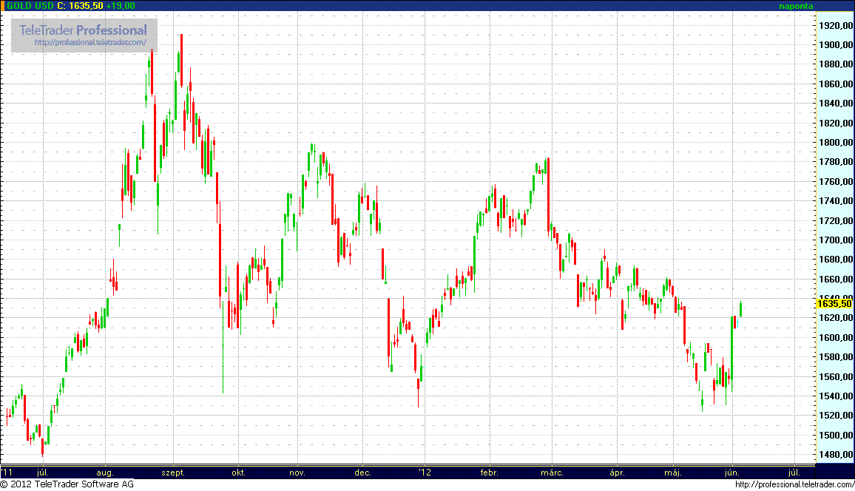This screenshot has height=491, width=855.
Task: Click the TeleTrader Professional watermark logo
Action: [84, 30]
